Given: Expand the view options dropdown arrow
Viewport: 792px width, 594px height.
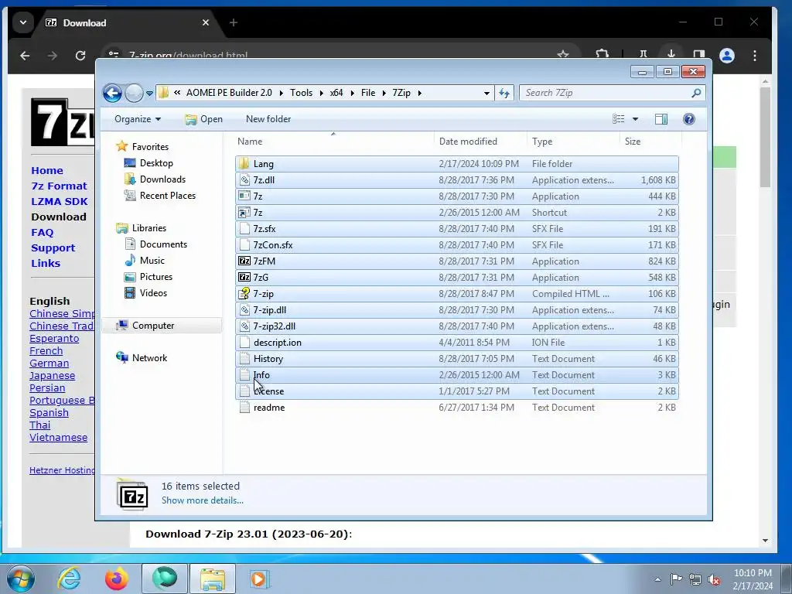Looking at the screenshot, I should coord(636,119).
